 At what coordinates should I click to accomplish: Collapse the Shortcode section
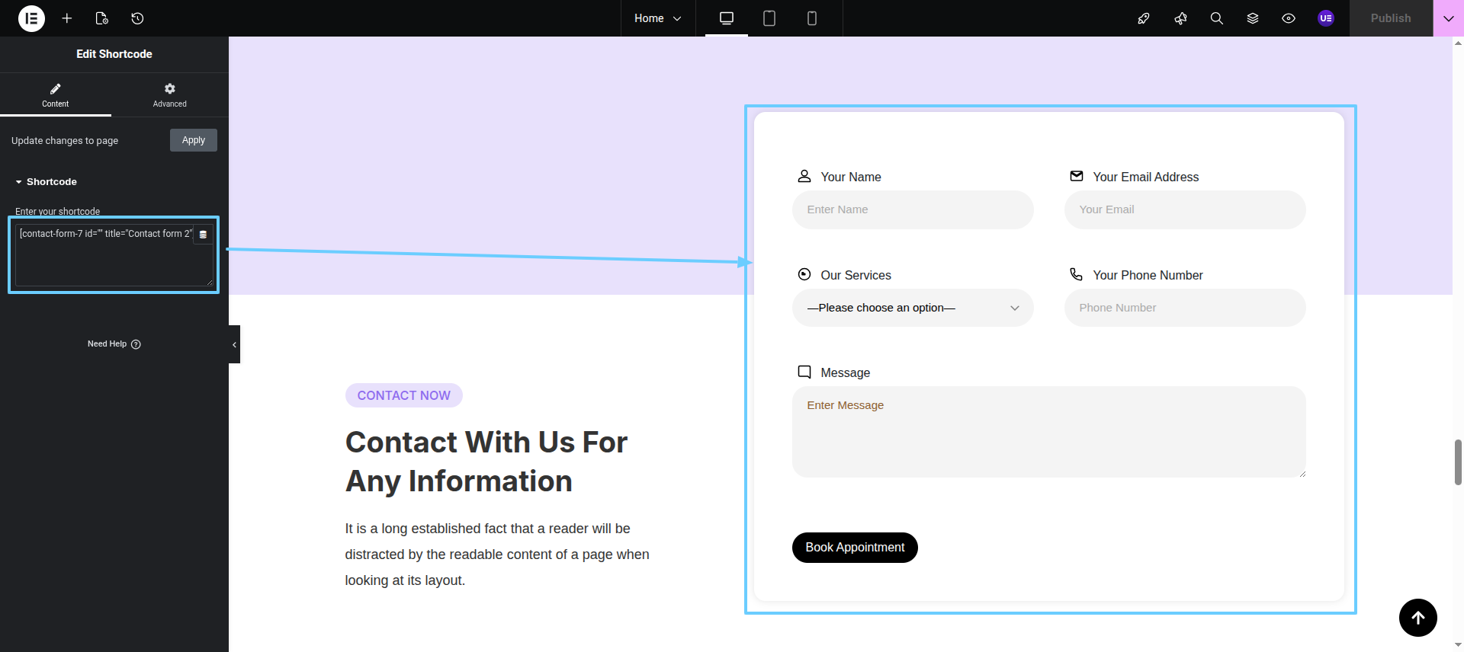[x=46, y=182]
